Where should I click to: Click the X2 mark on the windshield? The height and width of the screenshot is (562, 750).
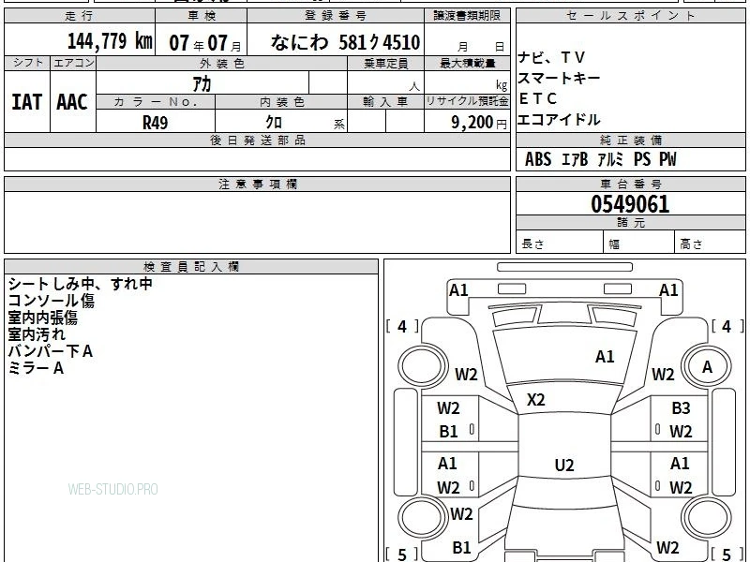tap(535, 400)
